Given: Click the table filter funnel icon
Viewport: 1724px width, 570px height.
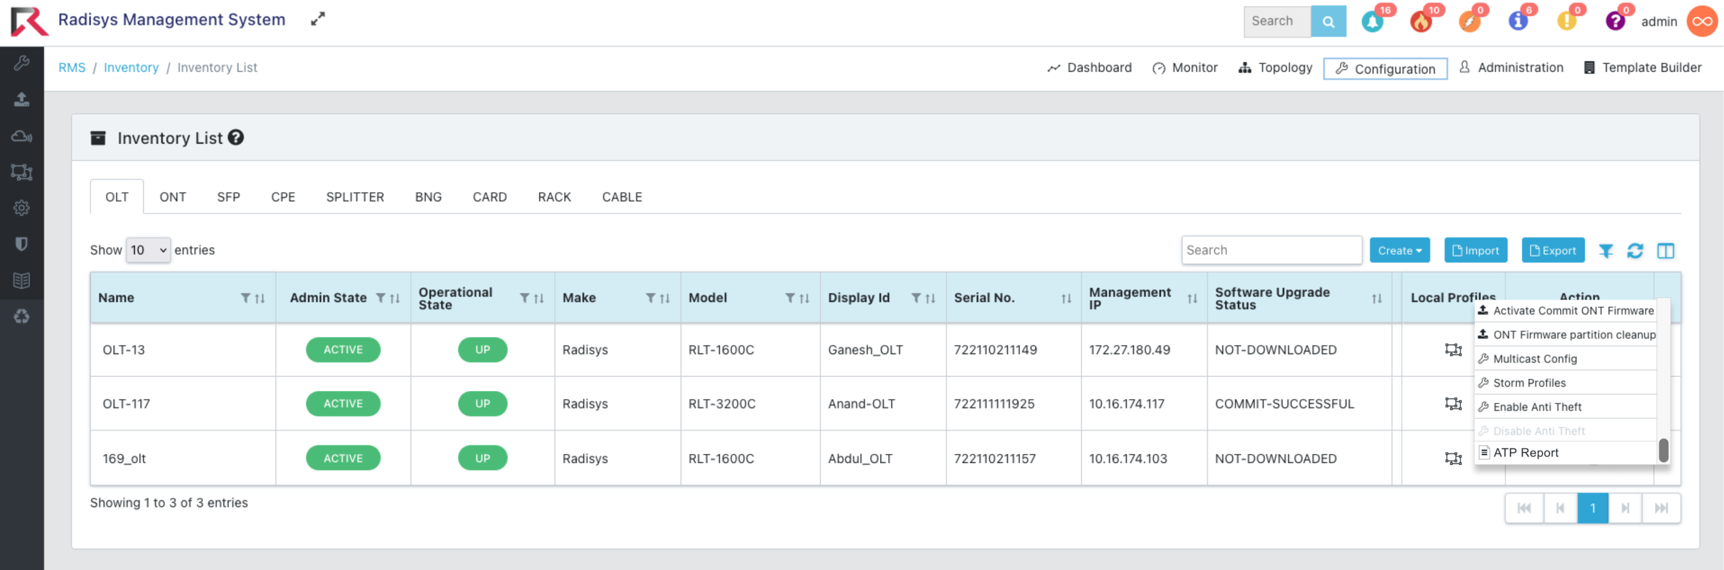Looking at the screenshot, I should coord(1605,251).
